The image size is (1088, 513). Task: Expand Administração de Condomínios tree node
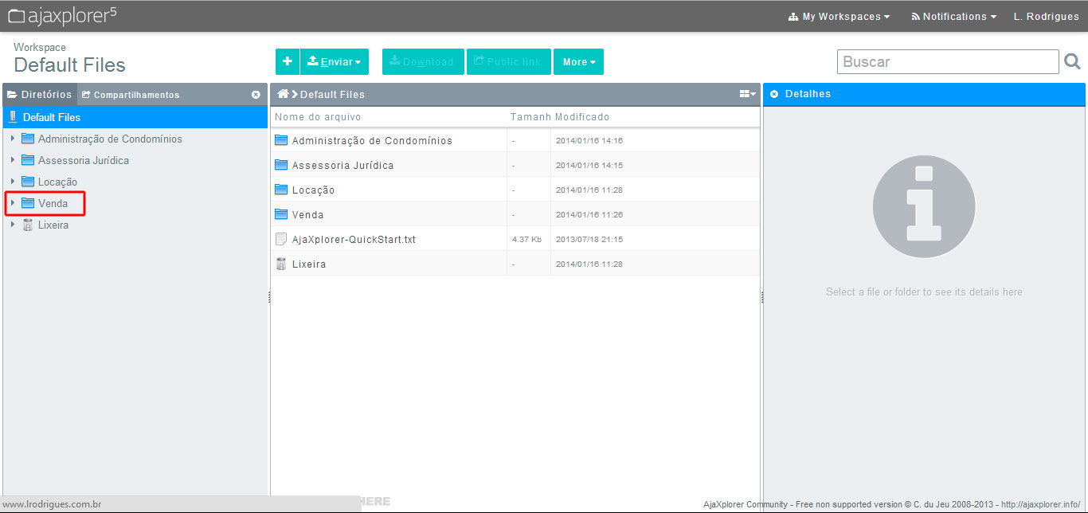pos(13,139)
